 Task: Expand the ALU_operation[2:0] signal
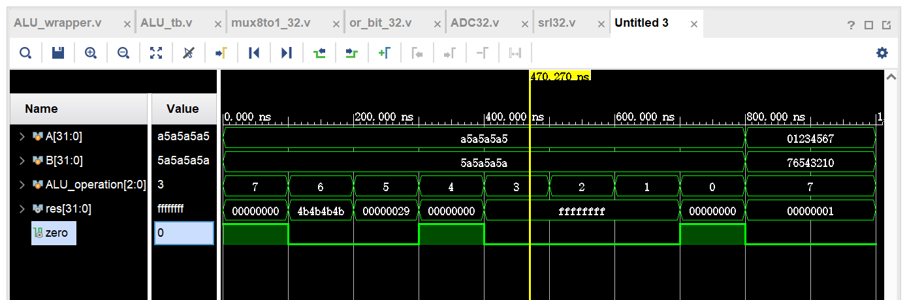tap(22, 185)
